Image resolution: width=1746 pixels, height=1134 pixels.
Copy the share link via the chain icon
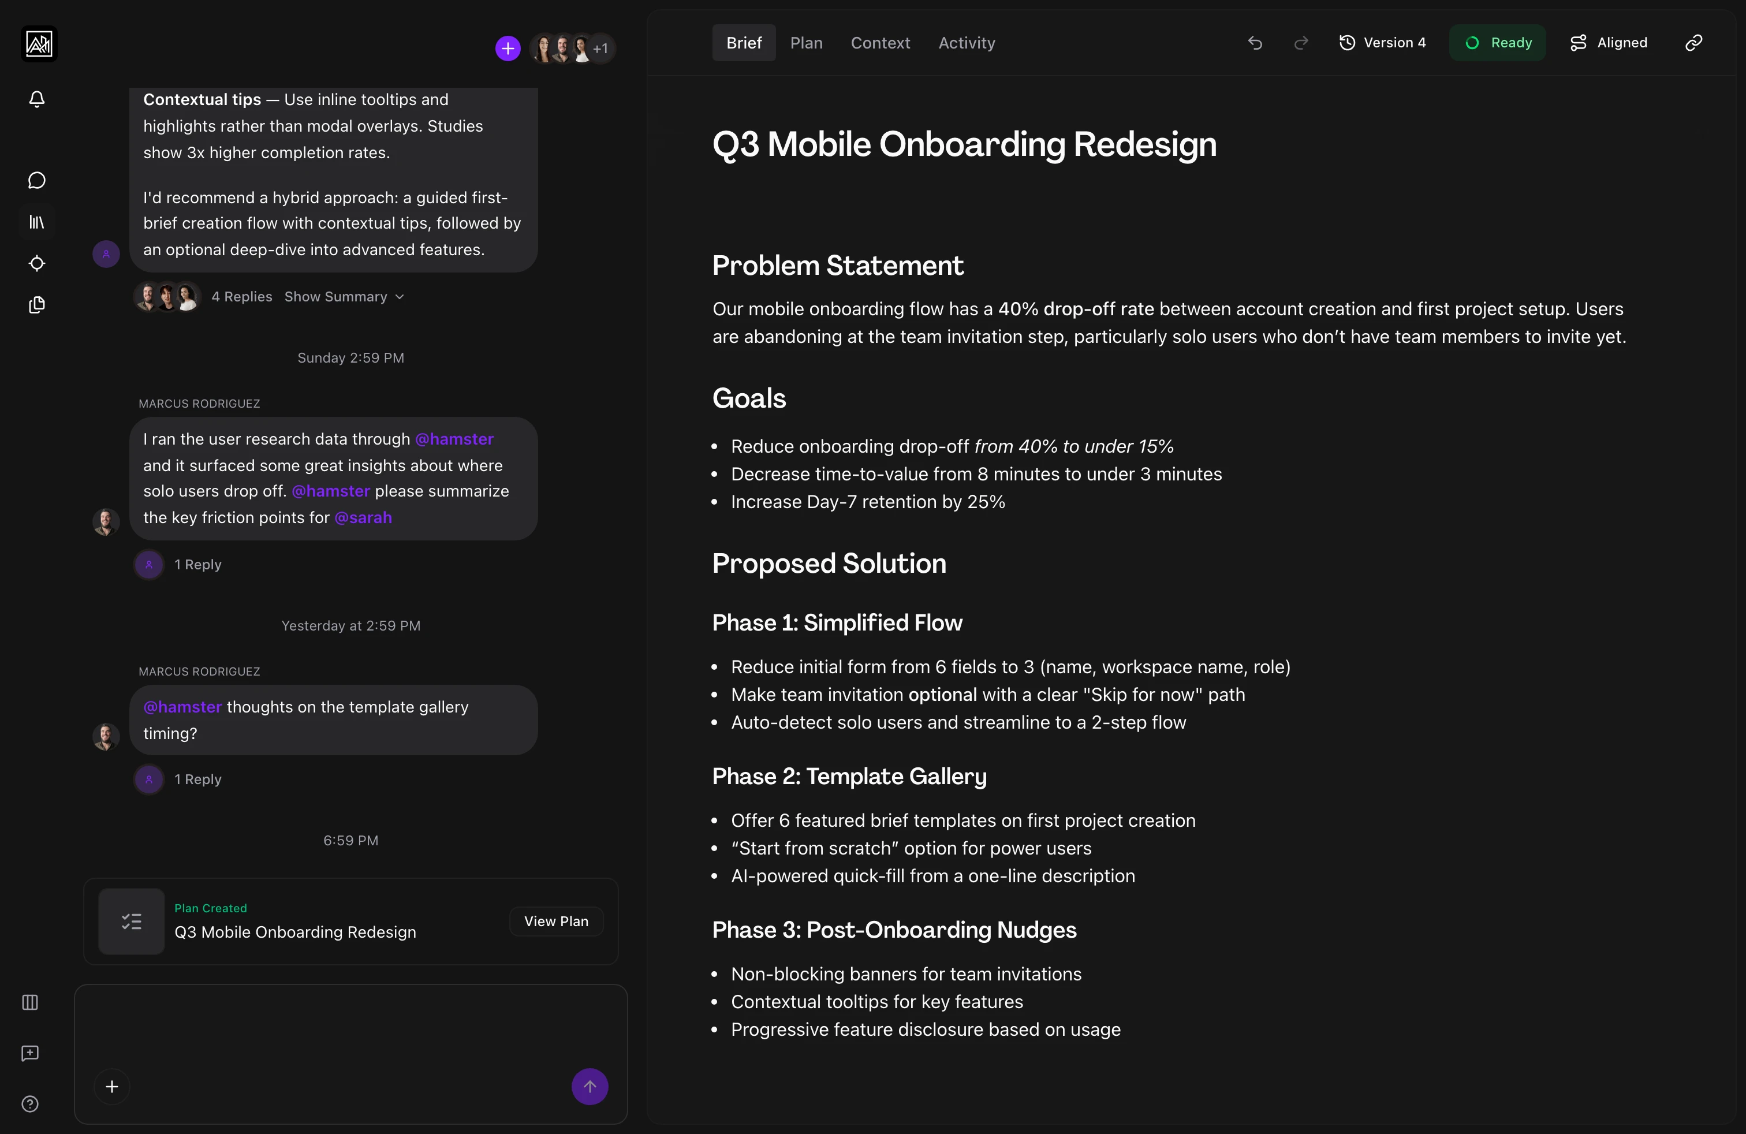tap(1694, 43)
